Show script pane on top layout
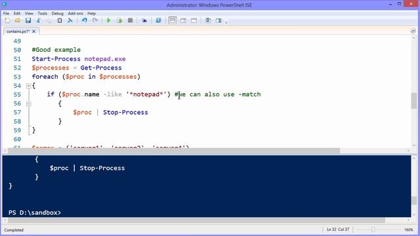 point(173,20)
